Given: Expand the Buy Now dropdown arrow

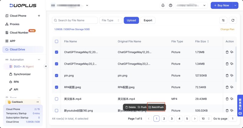Looking at the screenshot, I should [x=235, y=5].
